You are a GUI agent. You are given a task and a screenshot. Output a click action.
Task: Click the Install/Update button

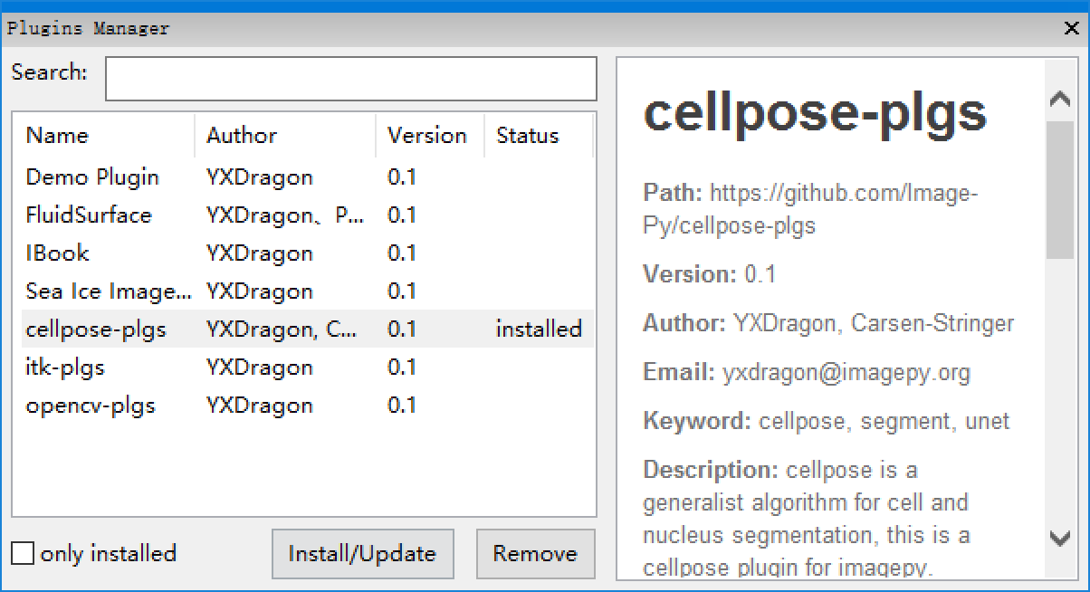(x=362, y=554)
